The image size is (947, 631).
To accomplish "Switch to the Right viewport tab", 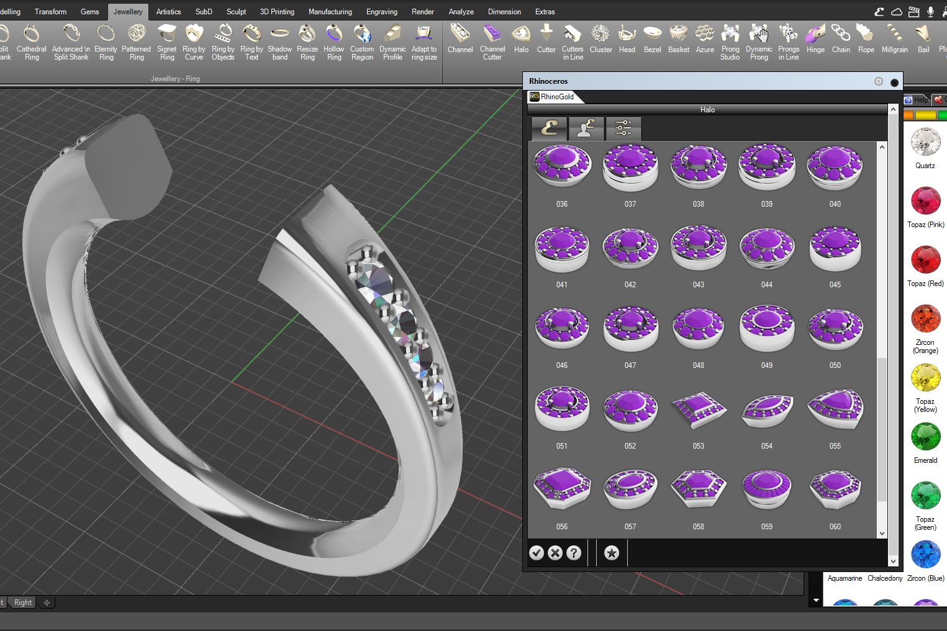I will point(23,602).
